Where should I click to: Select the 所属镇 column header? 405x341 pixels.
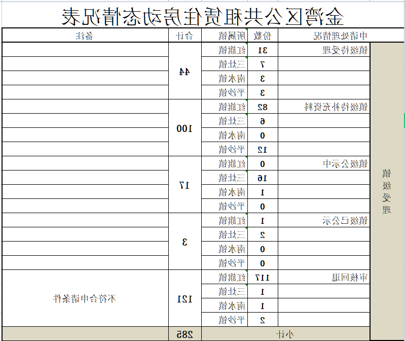click(x=225, y=35)
